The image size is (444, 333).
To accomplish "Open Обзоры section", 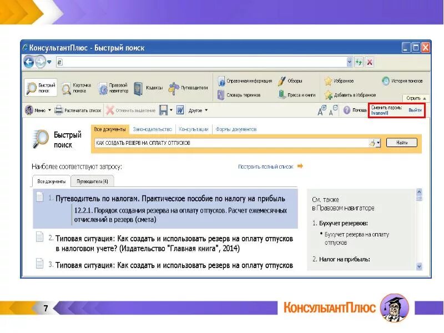I will [x=290, y=81].
